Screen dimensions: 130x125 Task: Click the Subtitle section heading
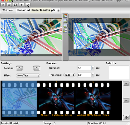[111, 63]
